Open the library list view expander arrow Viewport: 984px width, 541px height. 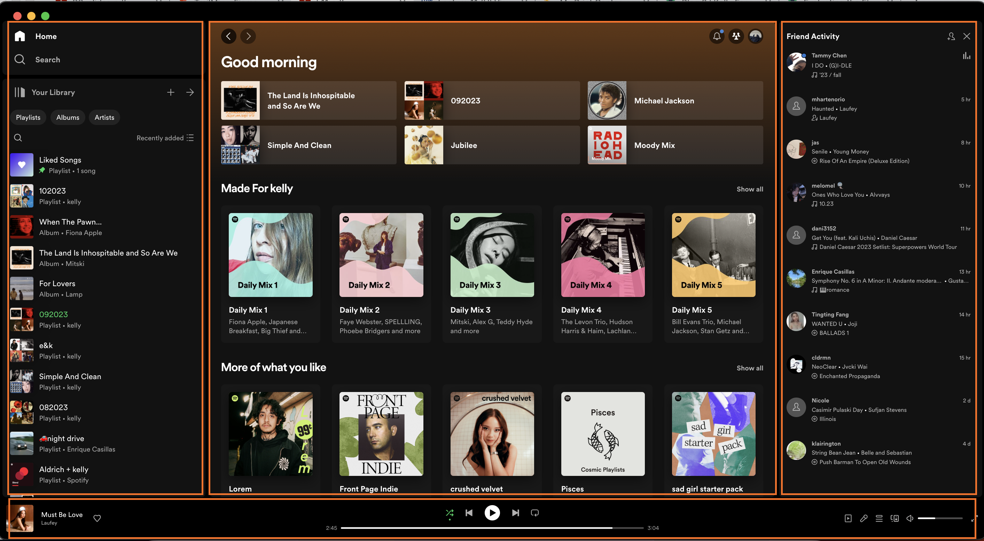190,93
